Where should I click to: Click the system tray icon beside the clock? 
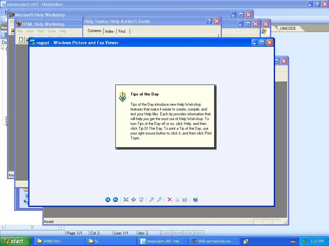305,241
